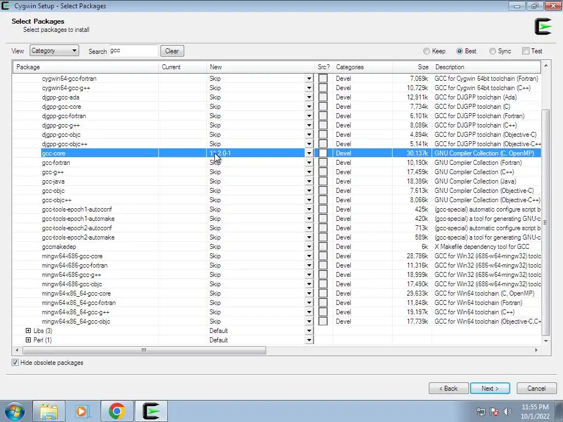Click the Categories column header
The image size is (563, 422).
[x=362, y=67]
